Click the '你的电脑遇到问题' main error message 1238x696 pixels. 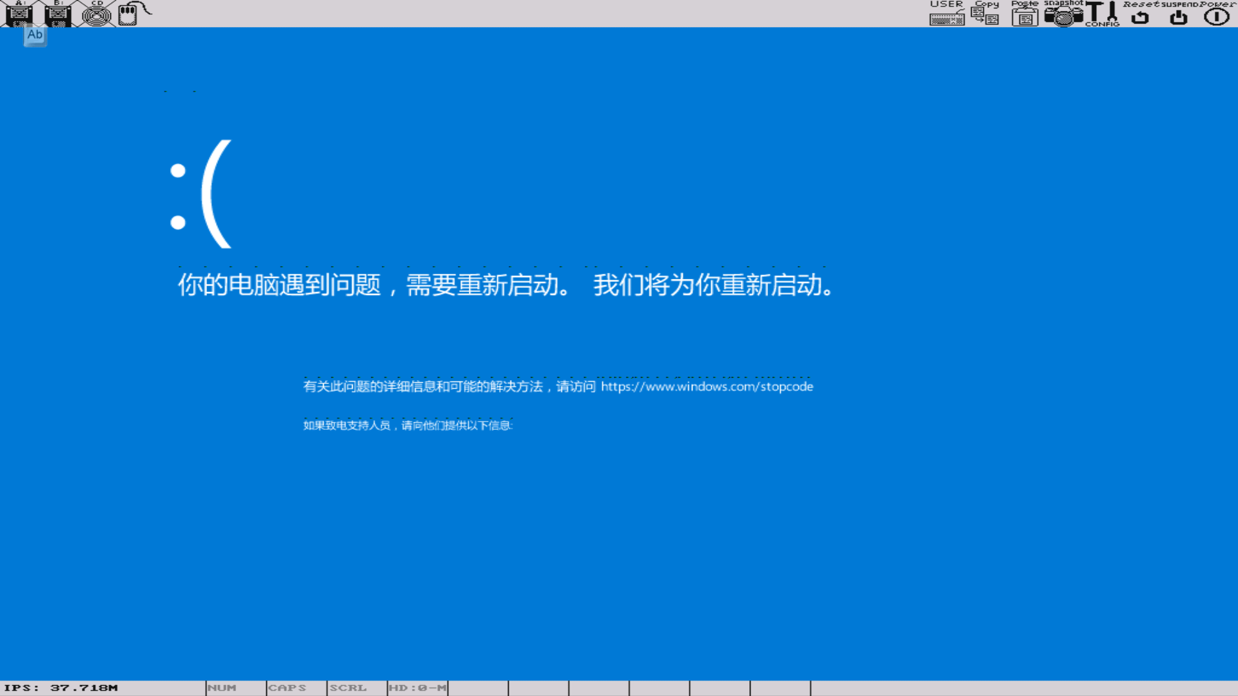coord(506,285)
